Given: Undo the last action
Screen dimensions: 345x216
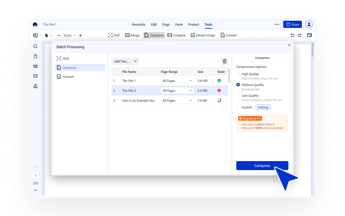Looking at the screenshot, I should (292, 35).
